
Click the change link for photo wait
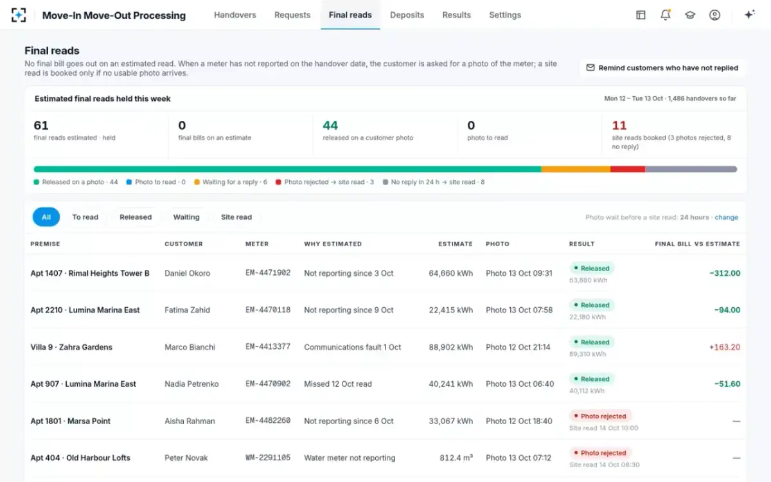point(727,217)
